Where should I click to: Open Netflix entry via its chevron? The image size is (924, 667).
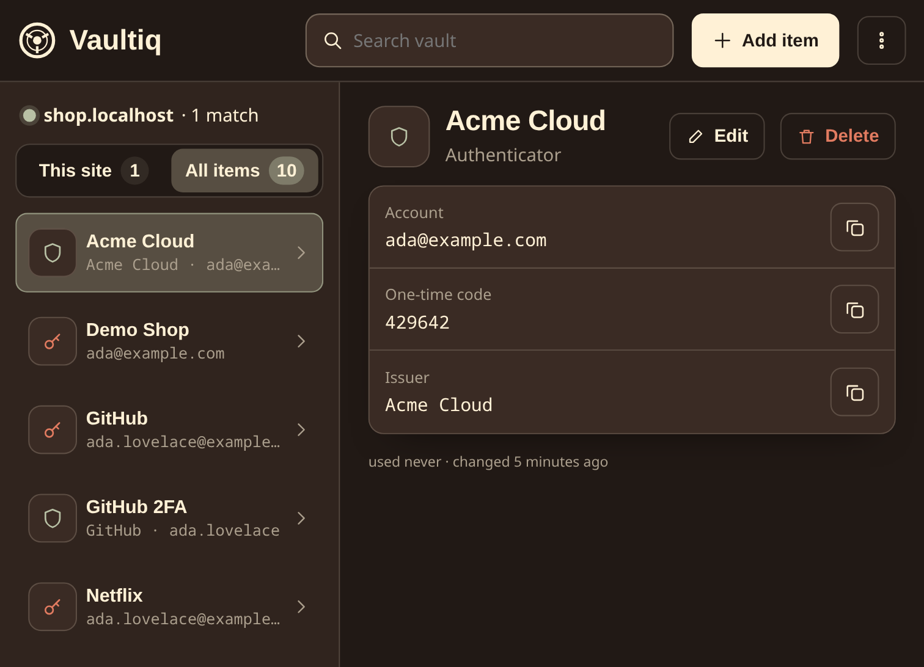coord(301,607)
